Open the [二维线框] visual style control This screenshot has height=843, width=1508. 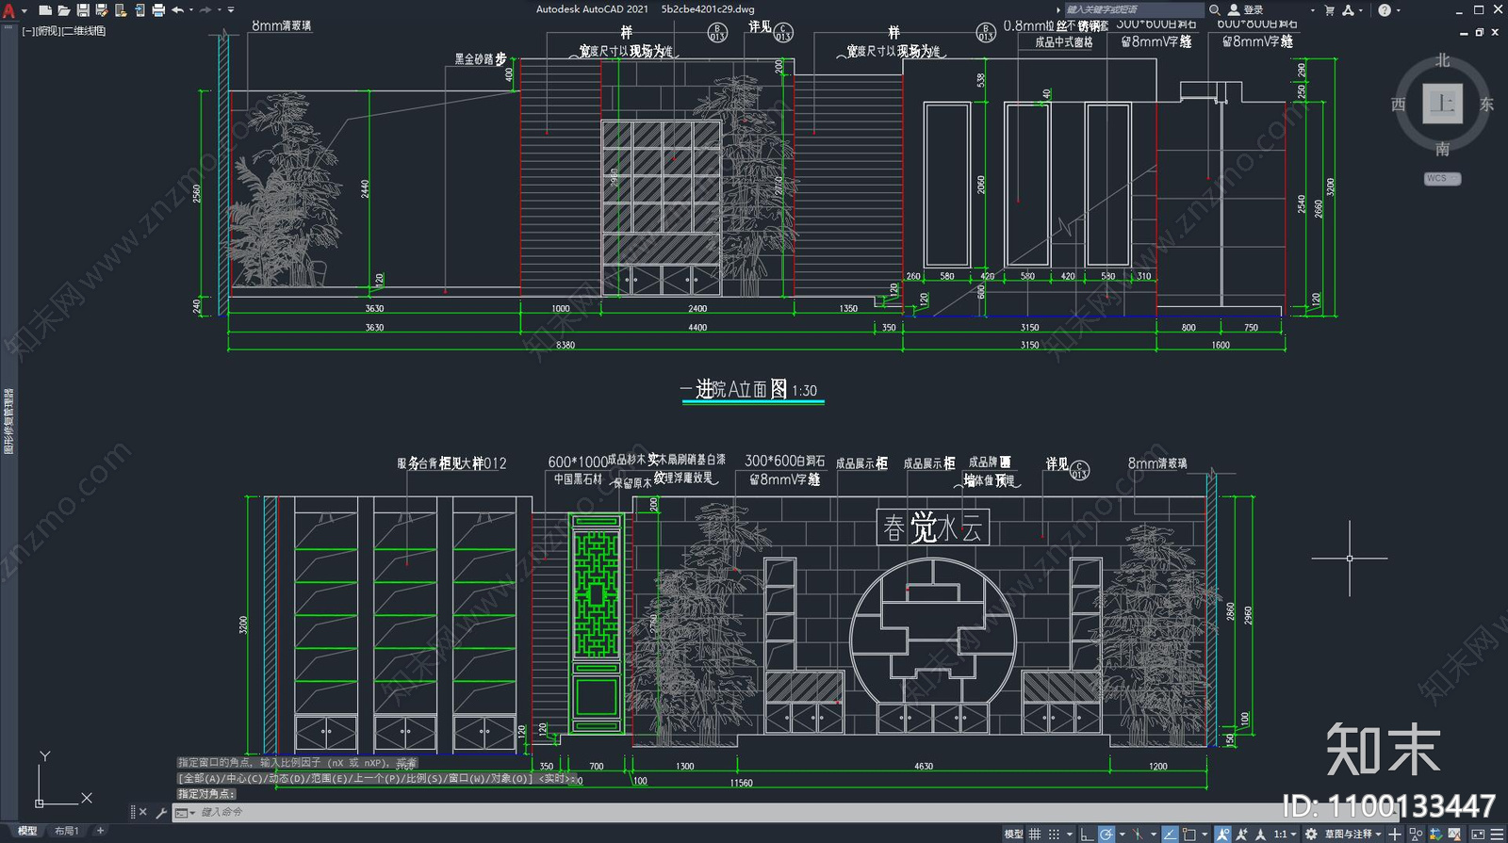84,31
